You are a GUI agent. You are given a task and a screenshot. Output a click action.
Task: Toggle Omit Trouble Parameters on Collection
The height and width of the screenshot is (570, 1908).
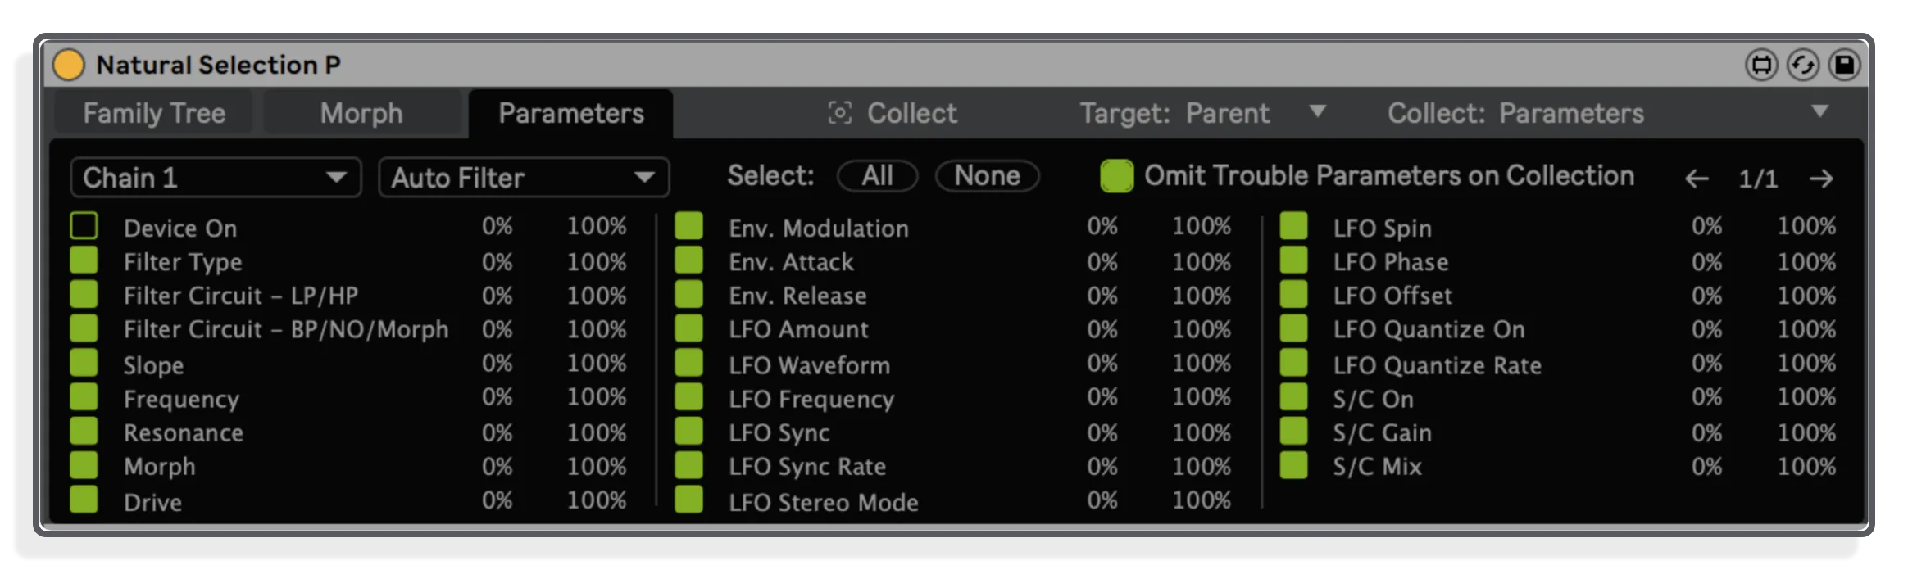coord(1116,176)
